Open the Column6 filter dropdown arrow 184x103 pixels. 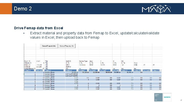(x=99, y=70)
